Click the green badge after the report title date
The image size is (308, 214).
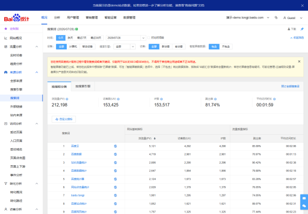pos(76,29)
